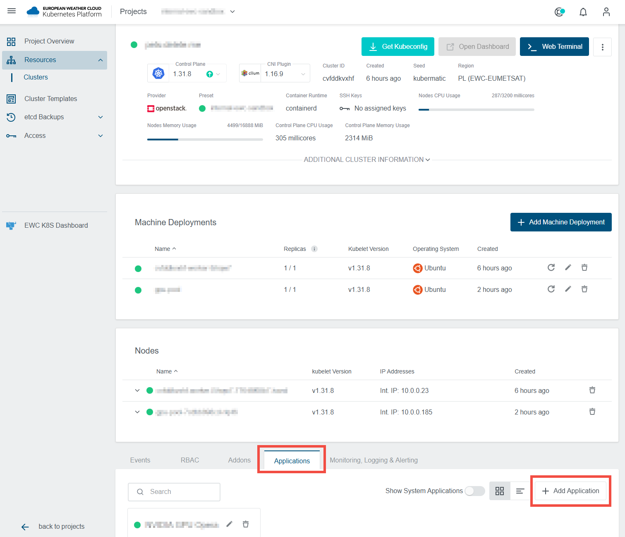Image resolution: width=625 pixels, height=537 pixels.
Task: Click the Projects breadcrumb
Action: click(x=133, y=12)
